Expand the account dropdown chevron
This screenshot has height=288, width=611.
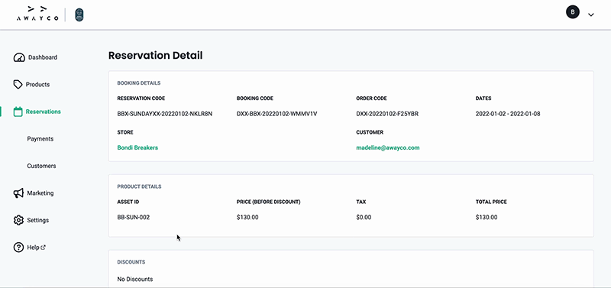pyautogui.click(x=590, y=15)
